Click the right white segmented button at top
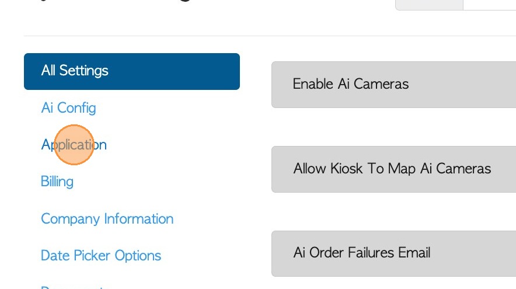This screenshot has width=516, height=289. click(x=490, y=4)
